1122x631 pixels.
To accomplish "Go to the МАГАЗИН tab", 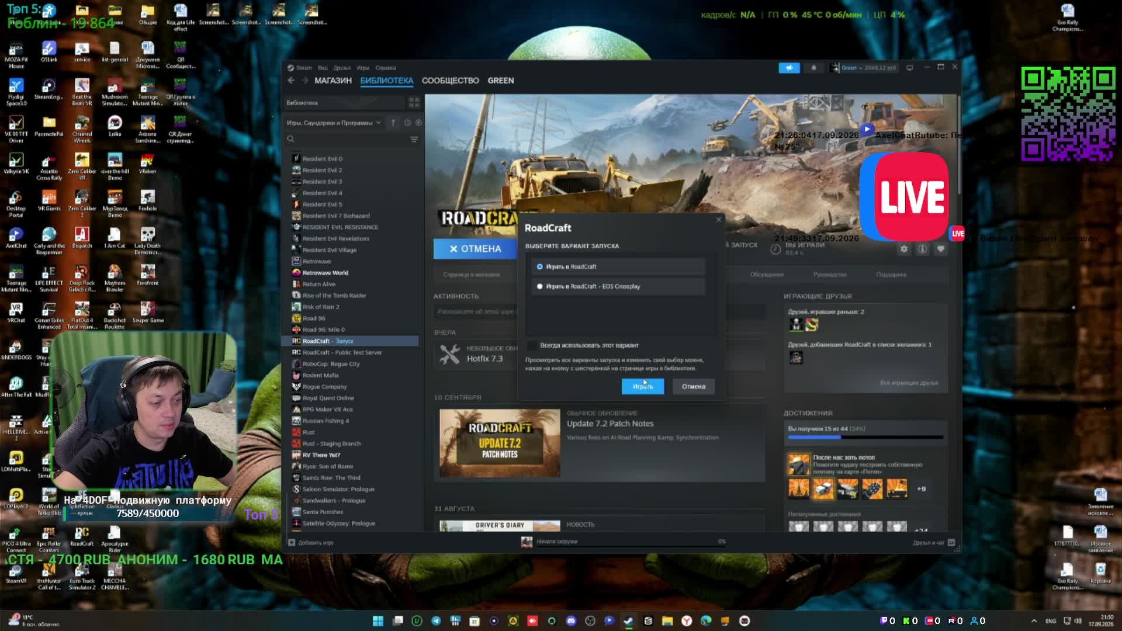I will coord(333,81).
